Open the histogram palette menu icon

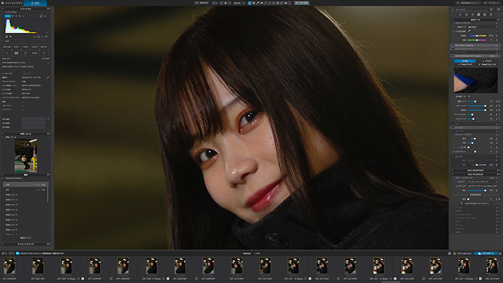(48, 9)
